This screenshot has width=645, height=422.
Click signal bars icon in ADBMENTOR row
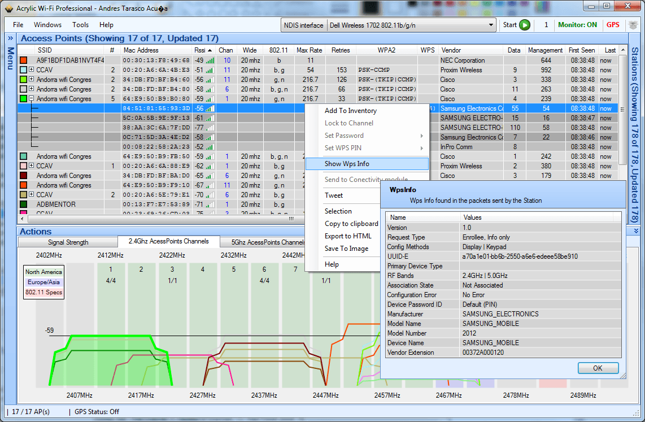click(210, 205)
